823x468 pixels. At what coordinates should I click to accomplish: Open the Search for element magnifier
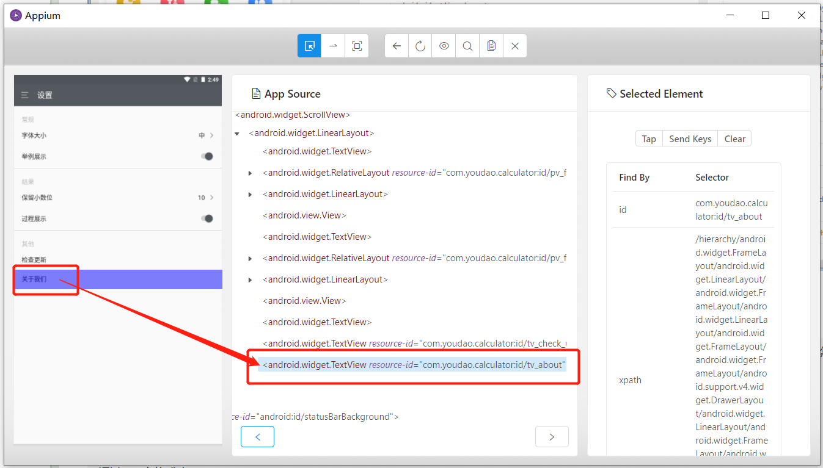coord(467,46)
